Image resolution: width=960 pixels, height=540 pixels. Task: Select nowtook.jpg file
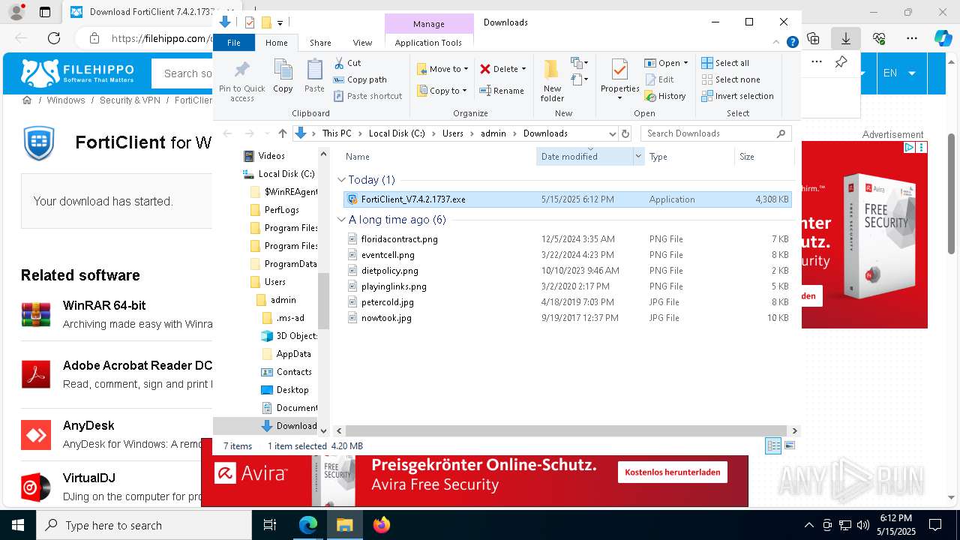(568, 318)
